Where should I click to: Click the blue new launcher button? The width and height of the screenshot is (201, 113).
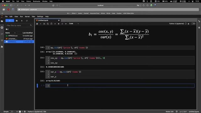pyautogui.click(x=10, y=21)
